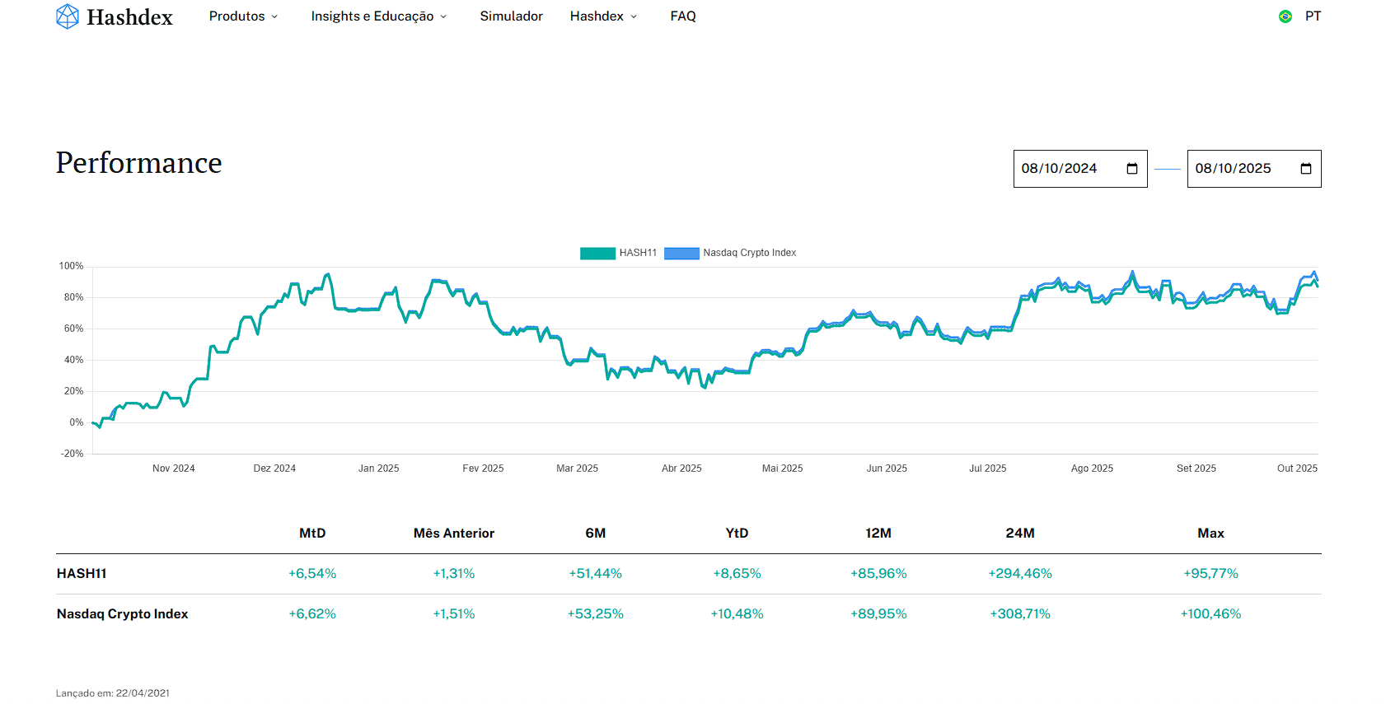Click the HASH11 row label in table

[82, 574]
